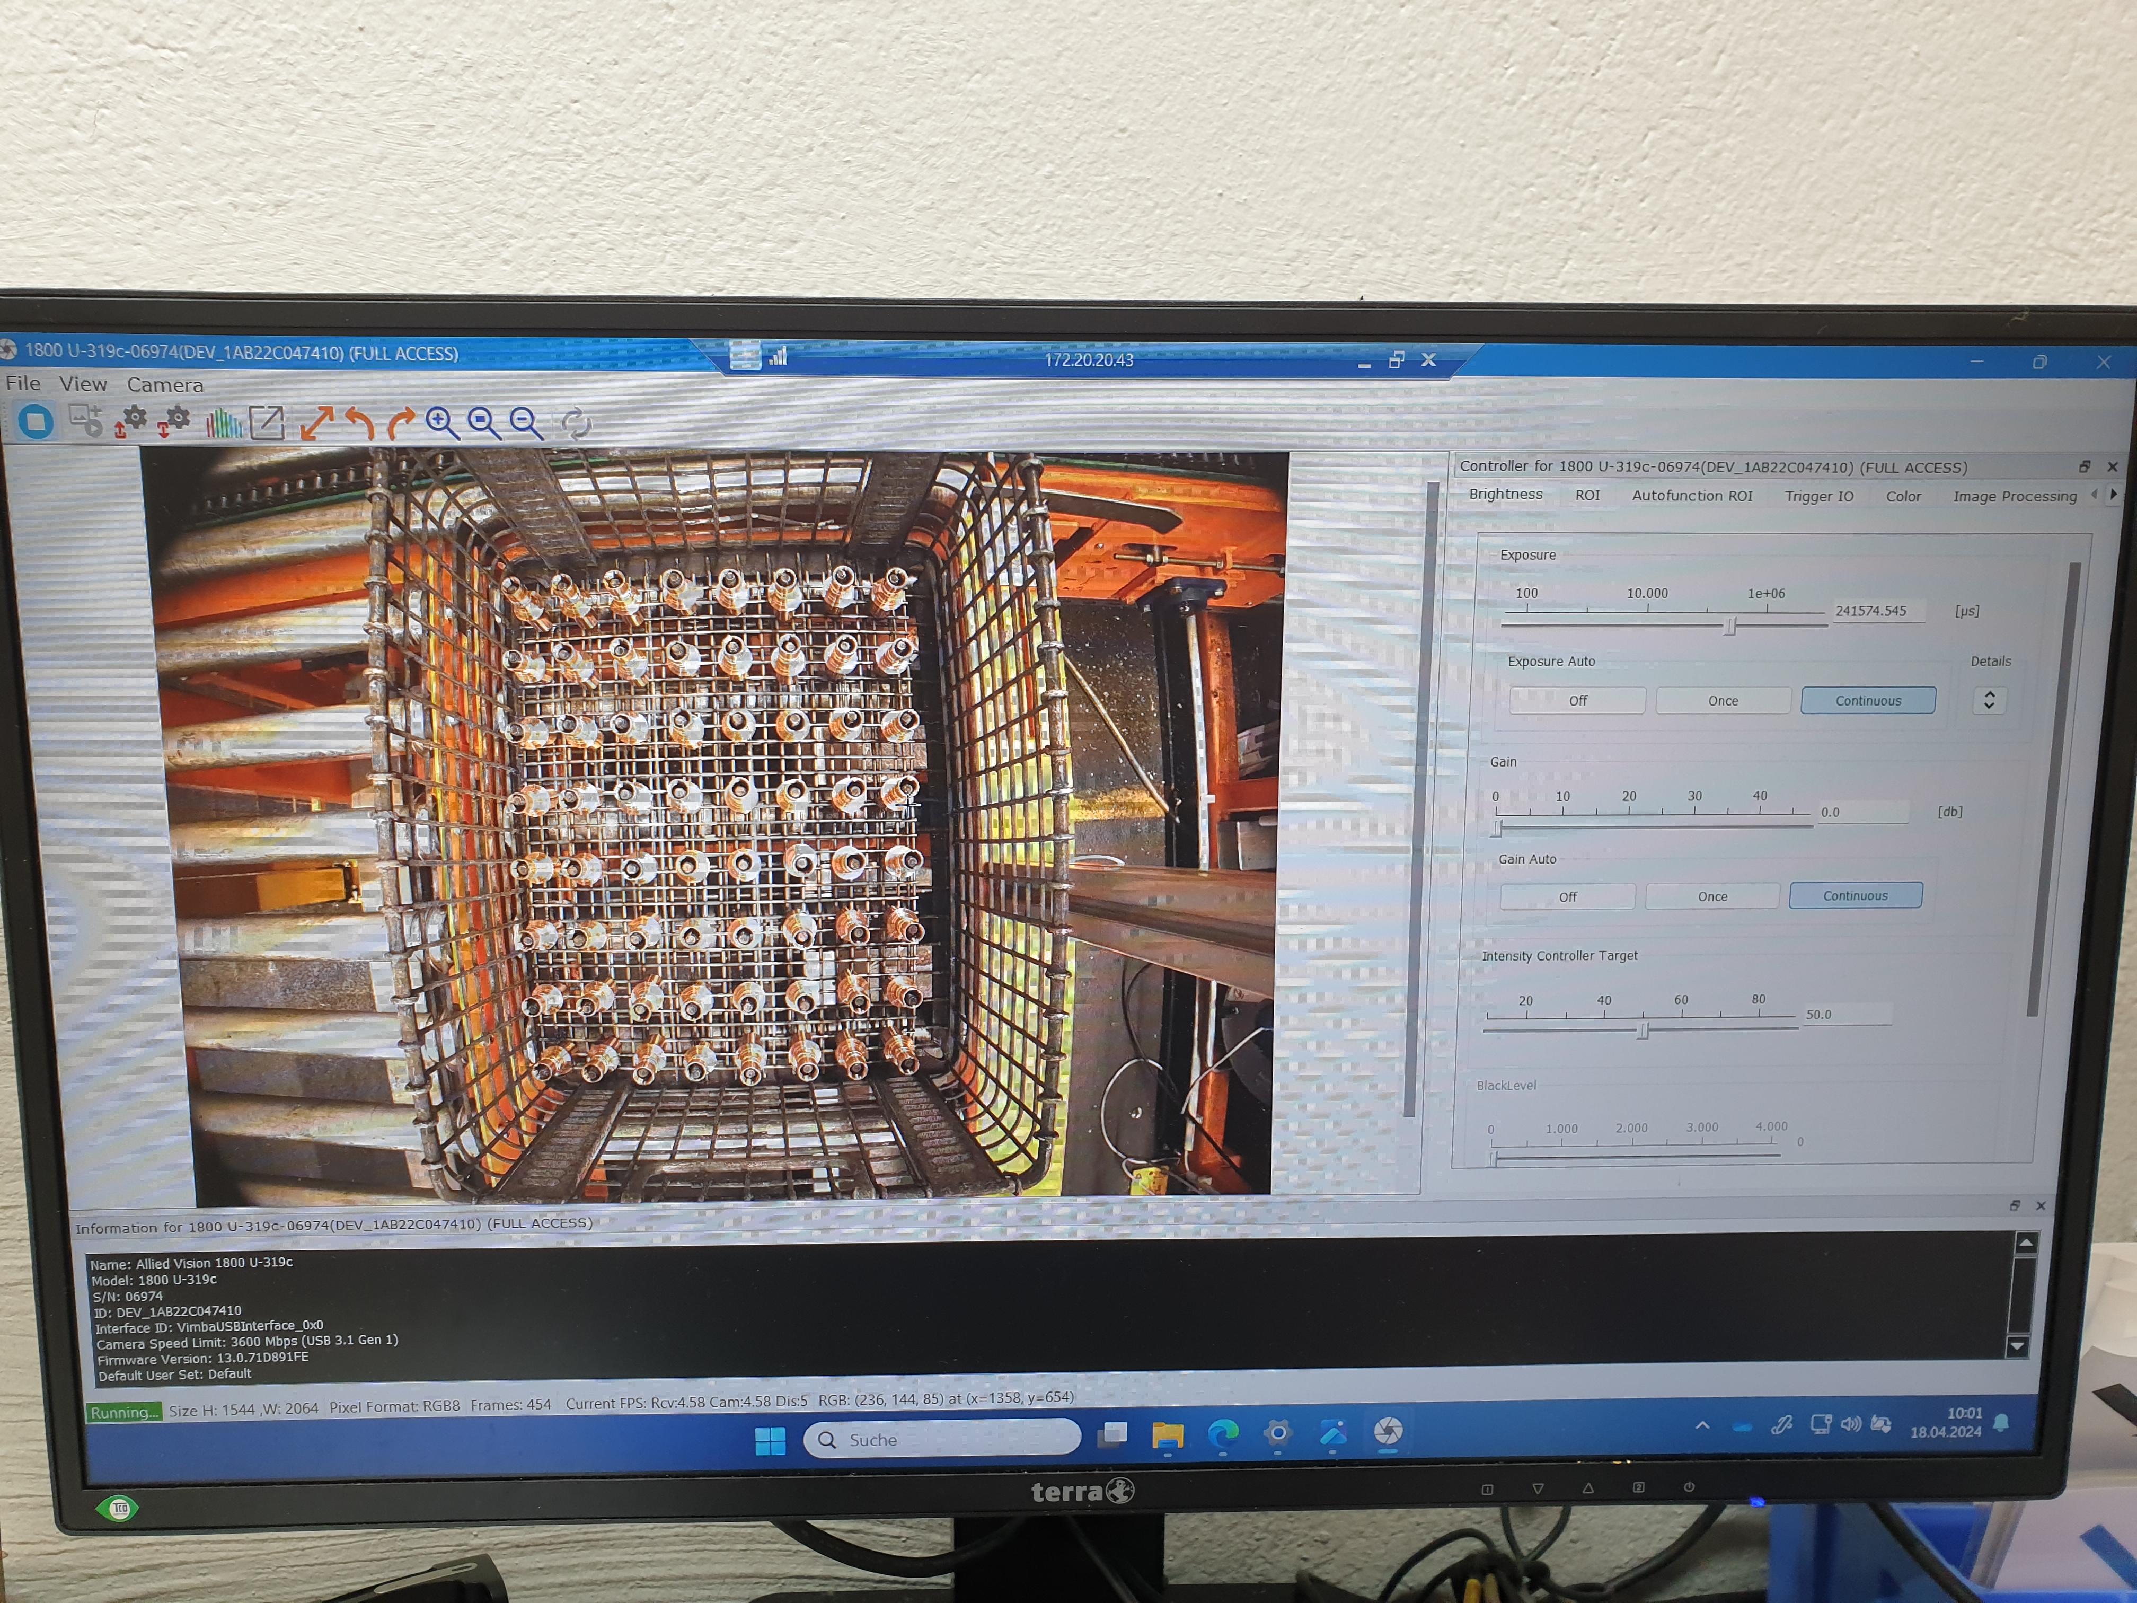Show hidden system tray icons chevron

pyautogui.click(x=1702, y=1425)
